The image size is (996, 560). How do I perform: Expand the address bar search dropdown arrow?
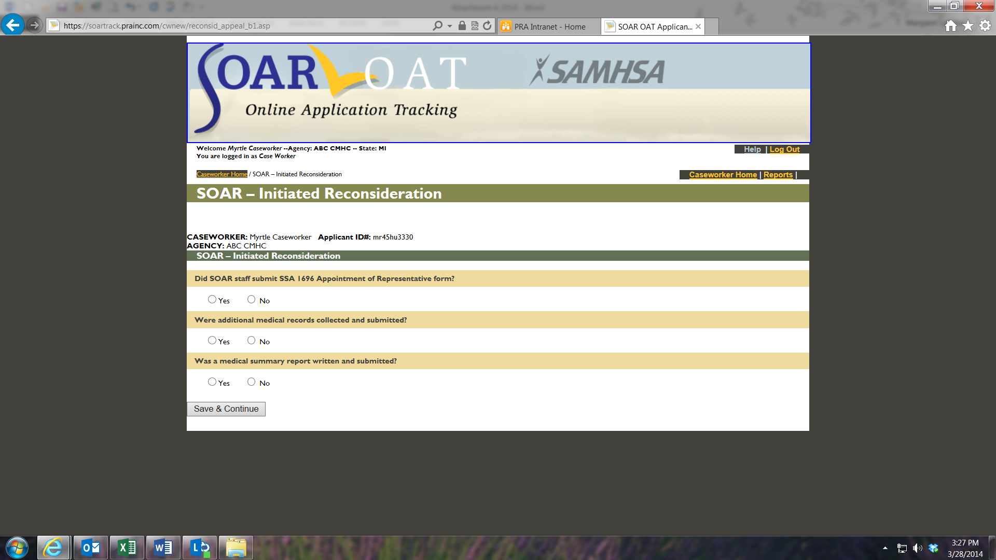point(450,26)
